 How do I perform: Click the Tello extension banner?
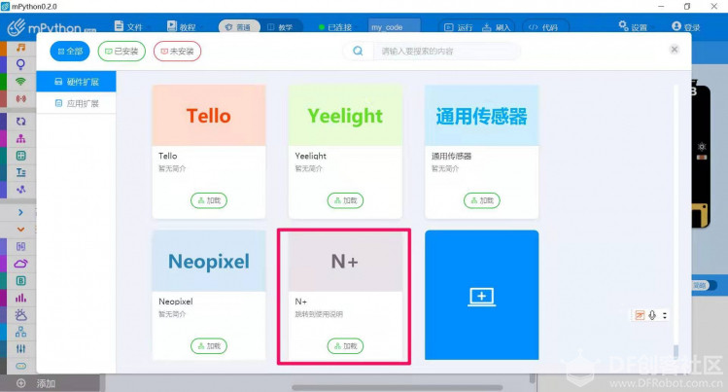pos(209,115)
